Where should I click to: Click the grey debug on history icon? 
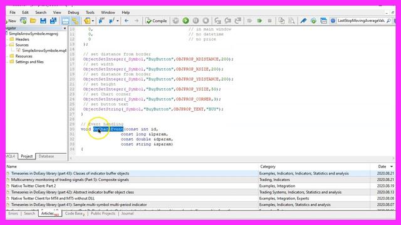(175, 21)
